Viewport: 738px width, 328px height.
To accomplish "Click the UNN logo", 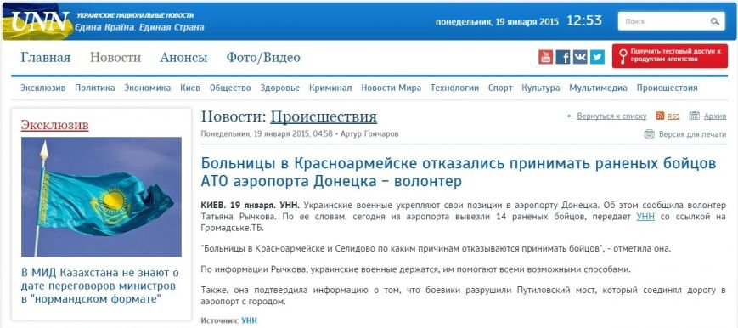I will (40, 21).
